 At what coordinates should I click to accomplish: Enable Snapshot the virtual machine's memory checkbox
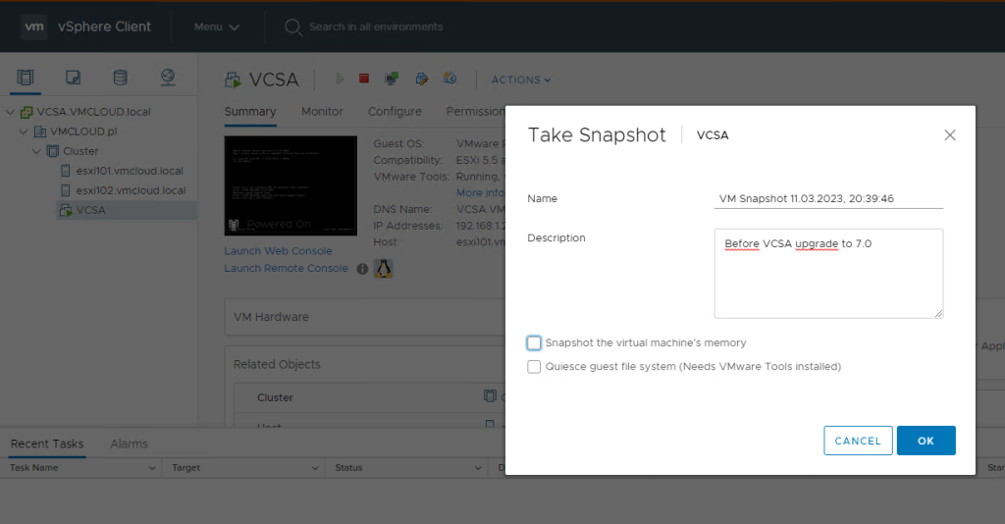(534, 343)
